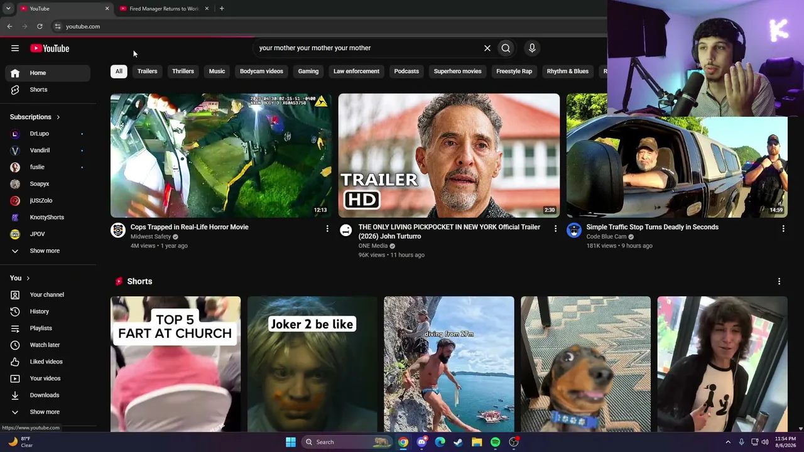Open Playlists in sidebar
Viewport: 804px width, 452px height.
[x=48, y=328]
